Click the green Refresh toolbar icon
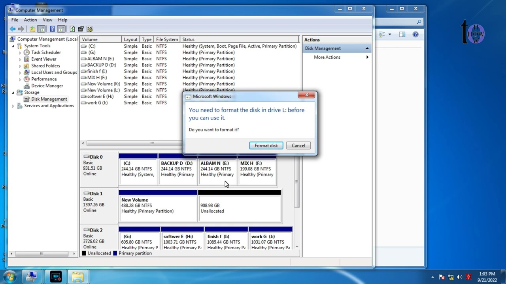This screenshot has width=506, height=284. coord(72,29)
